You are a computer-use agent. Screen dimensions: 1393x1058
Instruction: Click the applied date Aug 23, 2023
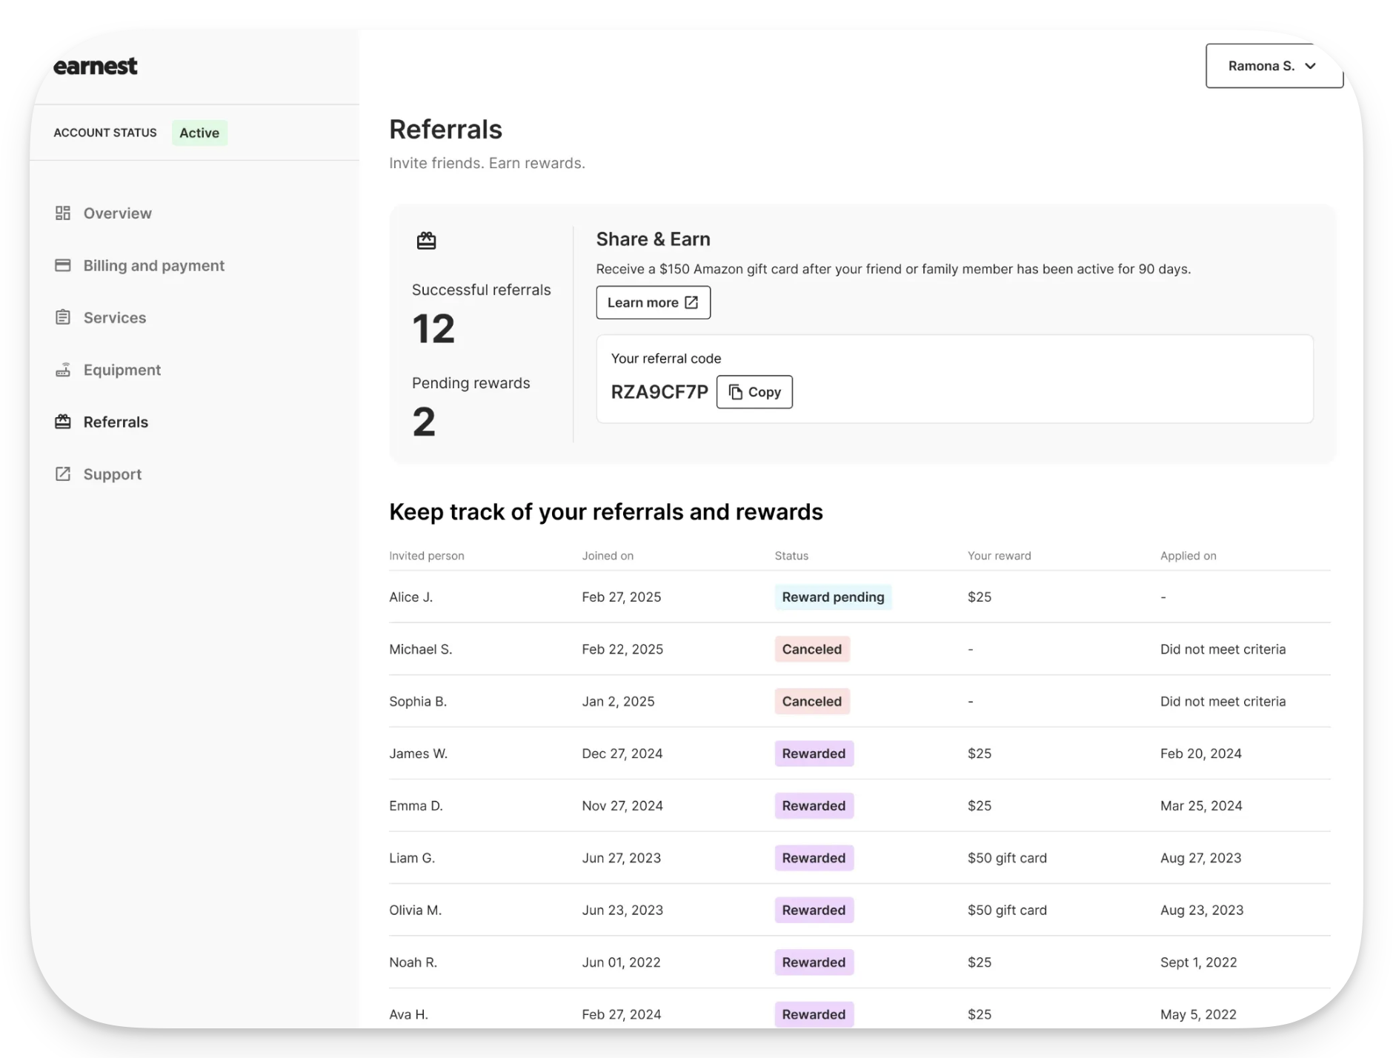tap(1202, 910)
